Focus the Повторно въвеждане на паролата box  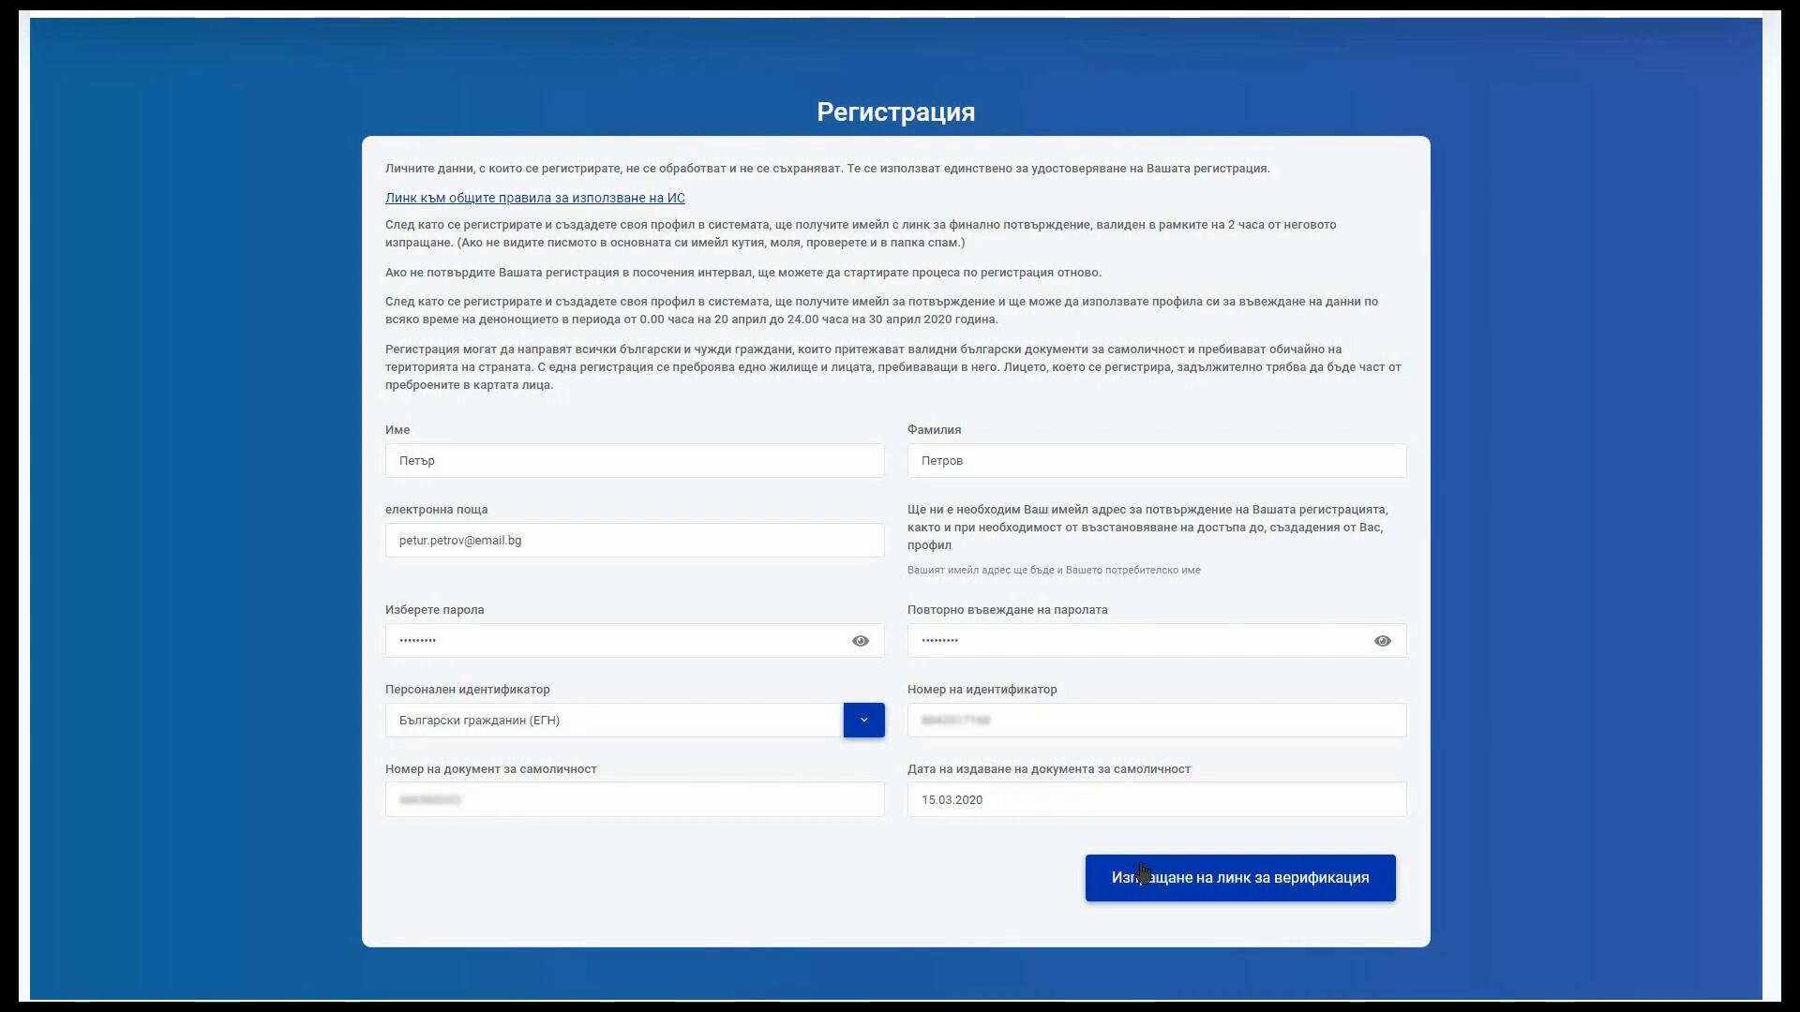click(x=1136, y=641)
